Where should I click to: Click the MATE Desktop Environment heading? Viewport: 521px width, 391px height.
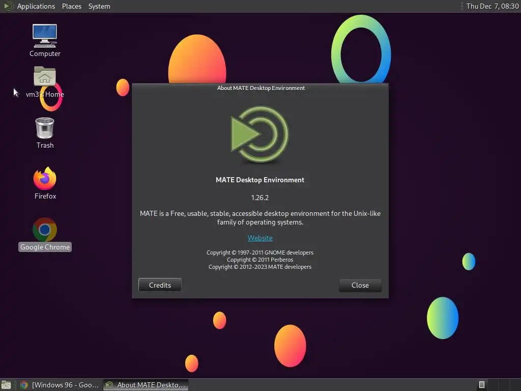(260, 180)
